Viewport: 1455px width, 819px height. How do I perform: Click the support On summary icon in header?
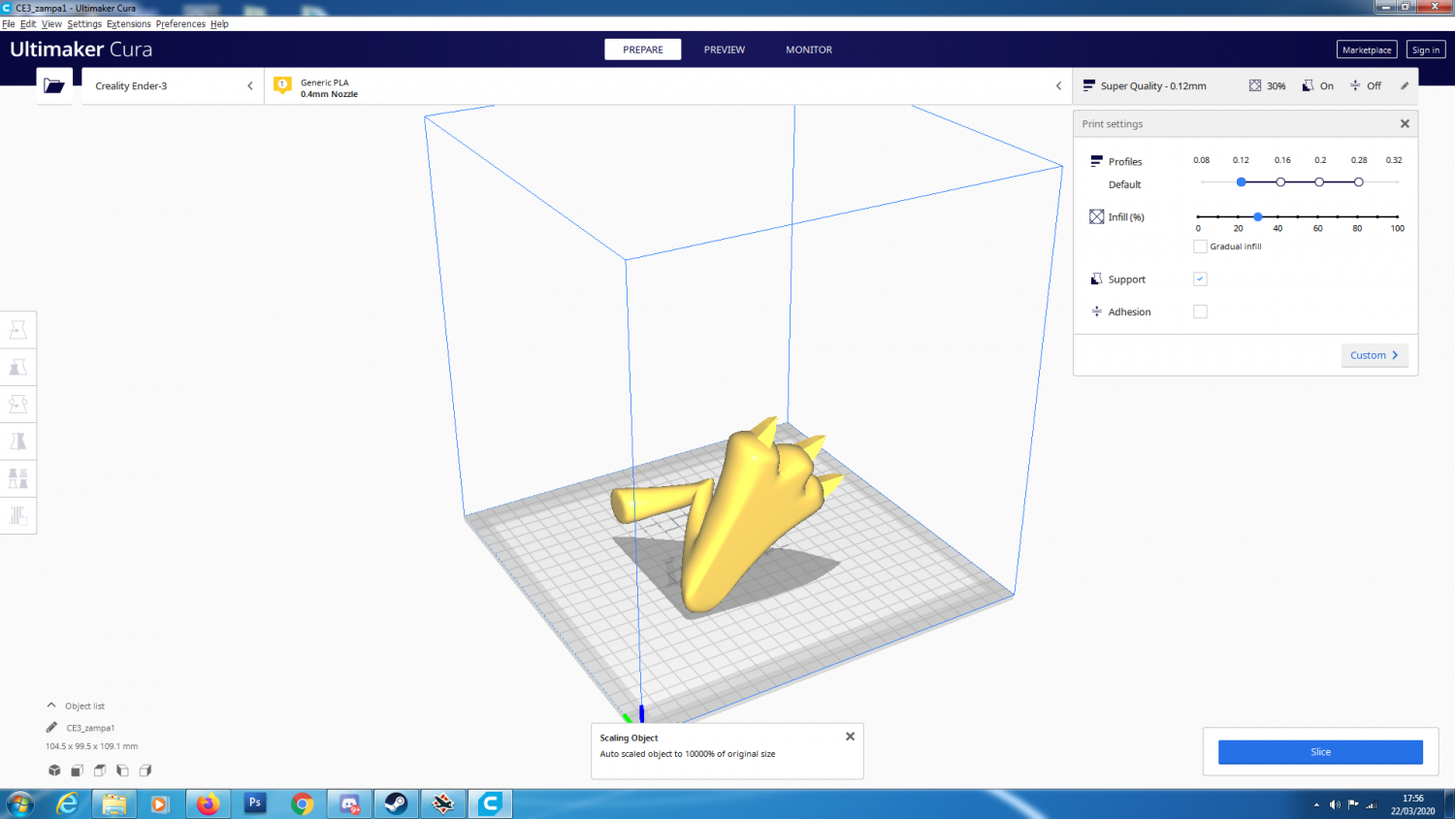pos(1308,85)
